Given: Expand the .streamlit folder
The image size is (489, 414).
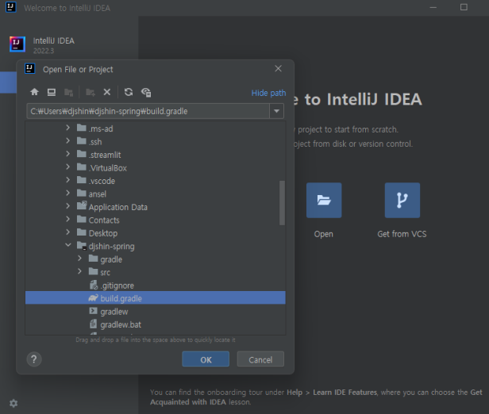Looking at the screenshot, I should [68, 154].
